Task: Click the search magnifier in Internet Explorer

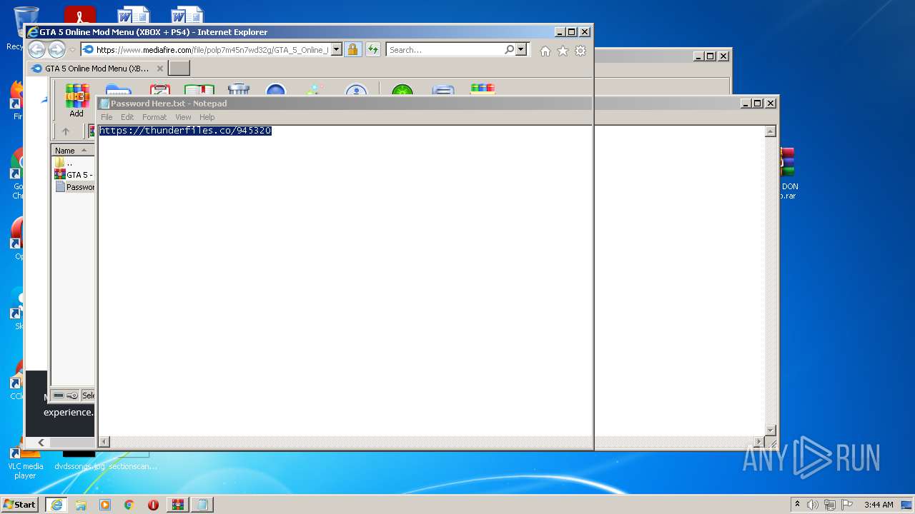Action: click(x=509, y=50)
